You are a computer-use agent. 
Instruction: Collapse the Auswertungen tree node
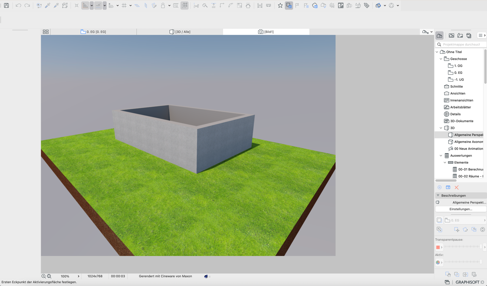click(441, 156)
